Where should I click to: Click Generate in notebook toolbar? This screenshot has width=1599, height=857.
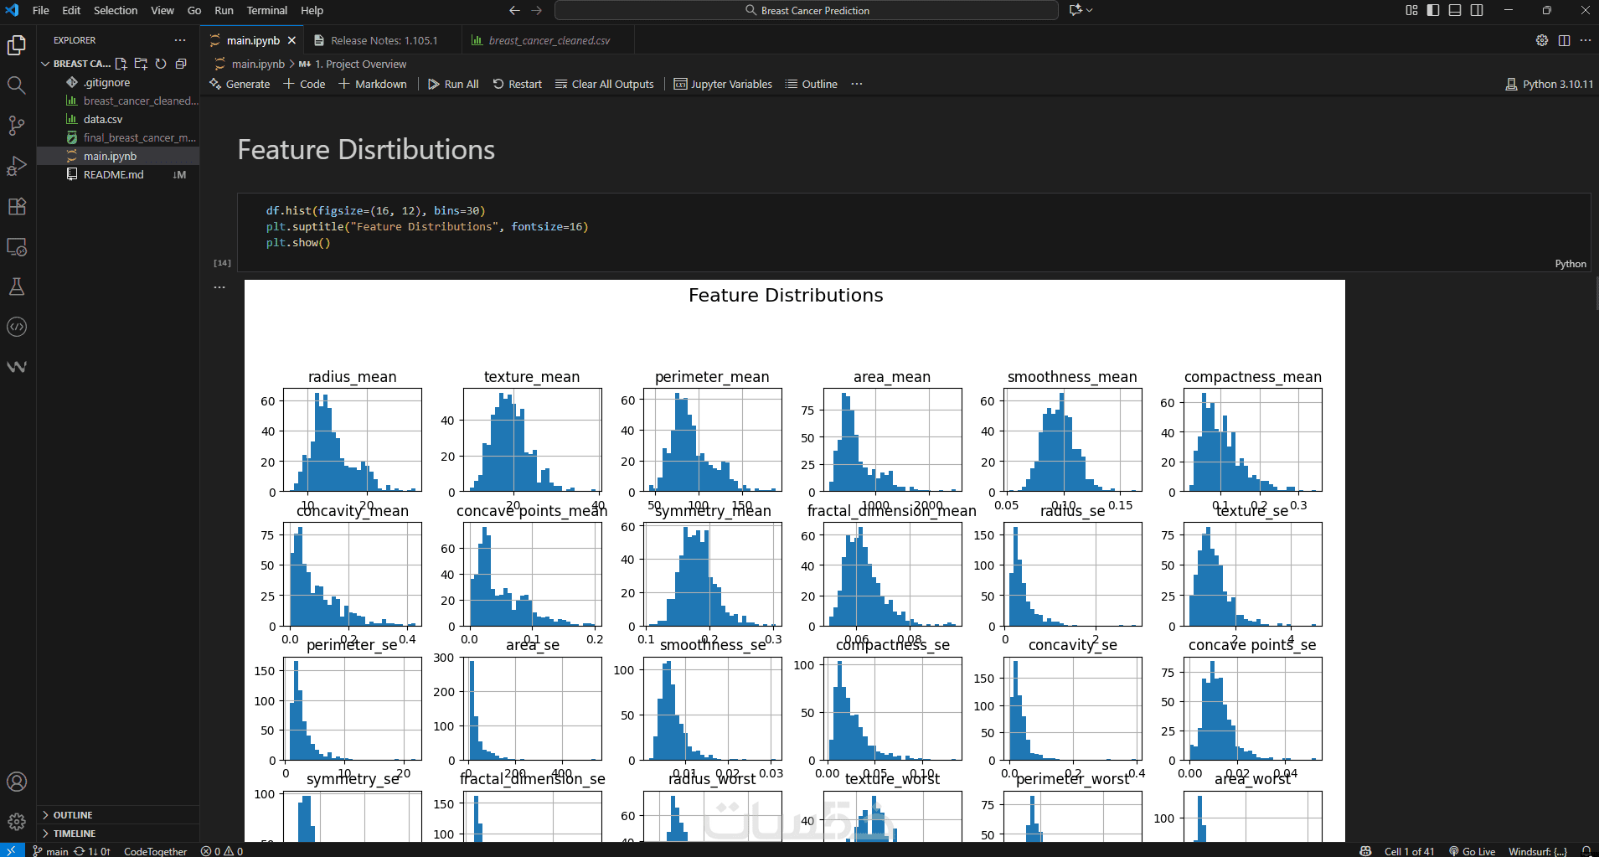click(x=240, y=84)
